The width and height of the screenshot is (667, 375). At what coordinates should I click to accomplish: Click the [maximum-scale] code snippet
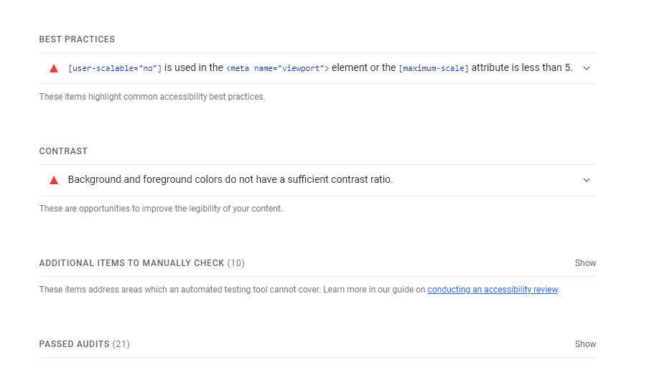coord(434,68)
